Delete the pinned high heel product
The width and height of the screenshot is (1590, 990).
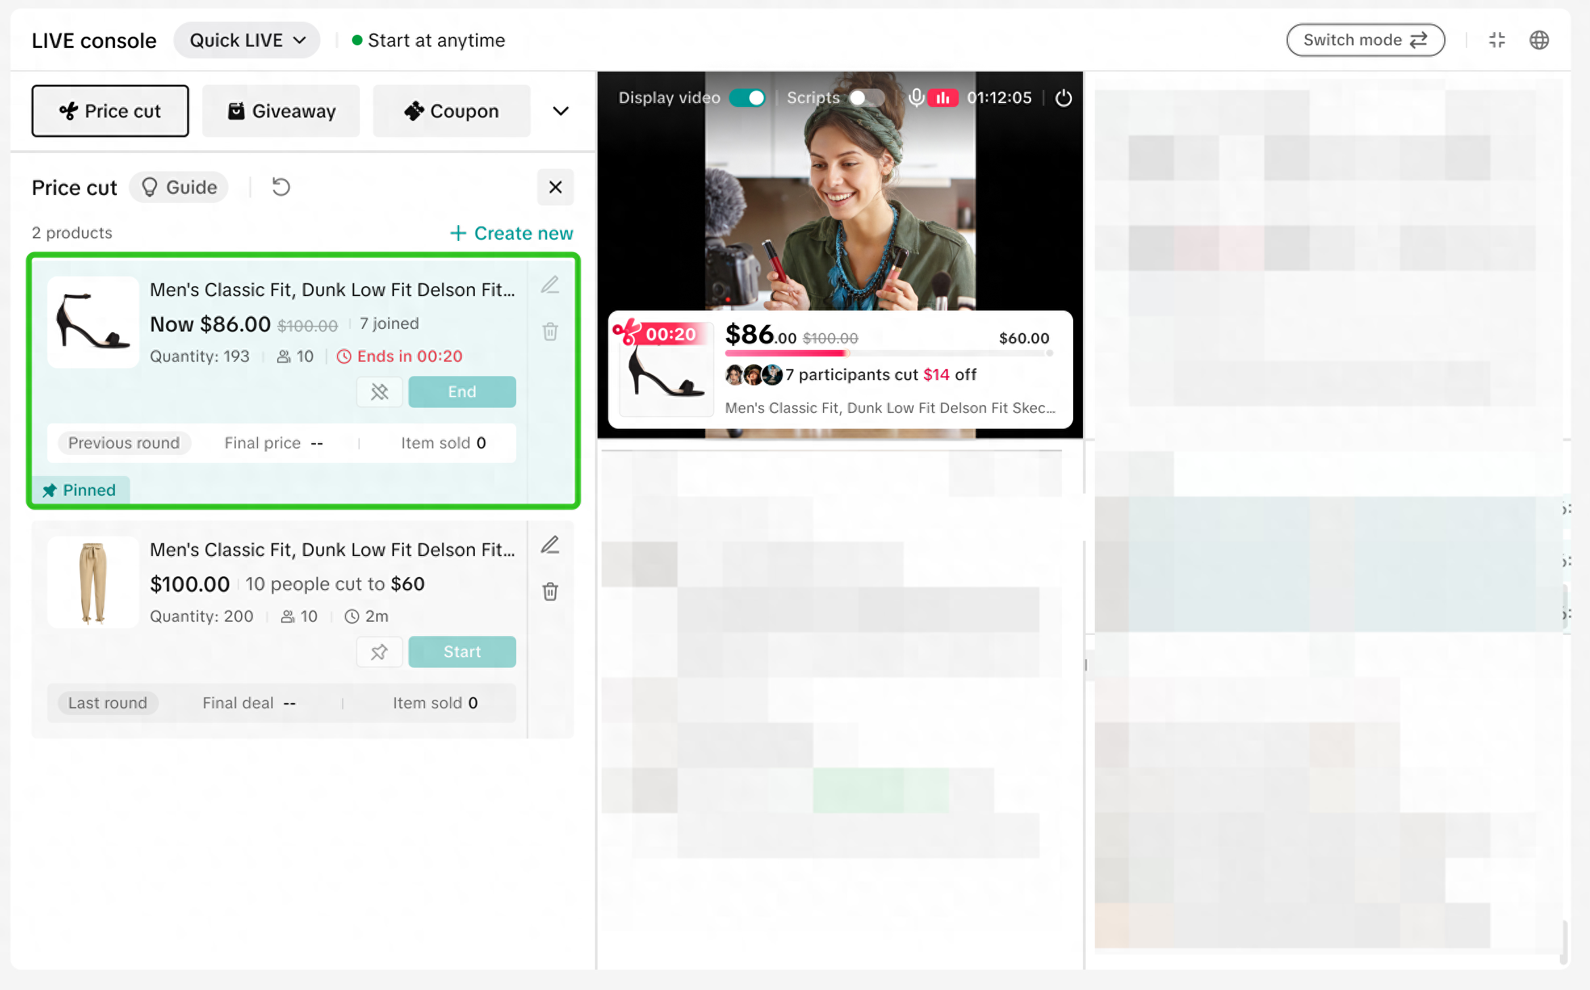pyautogui.click(x=550, y=332)
